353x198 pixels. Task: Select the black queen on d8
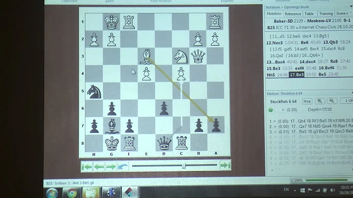click(x=164, y=143)
